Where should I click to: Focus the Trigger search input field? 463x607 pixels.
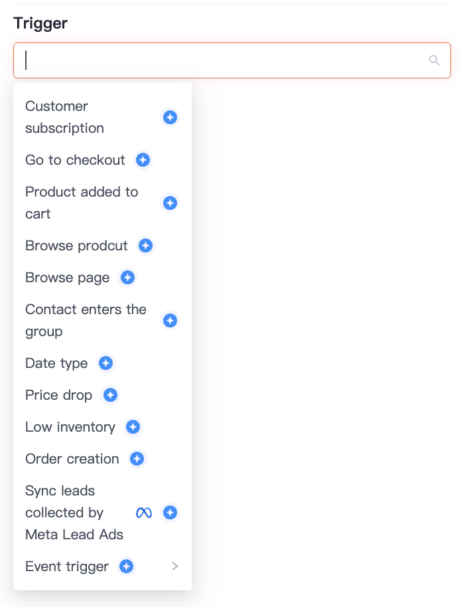click(232, 60)
